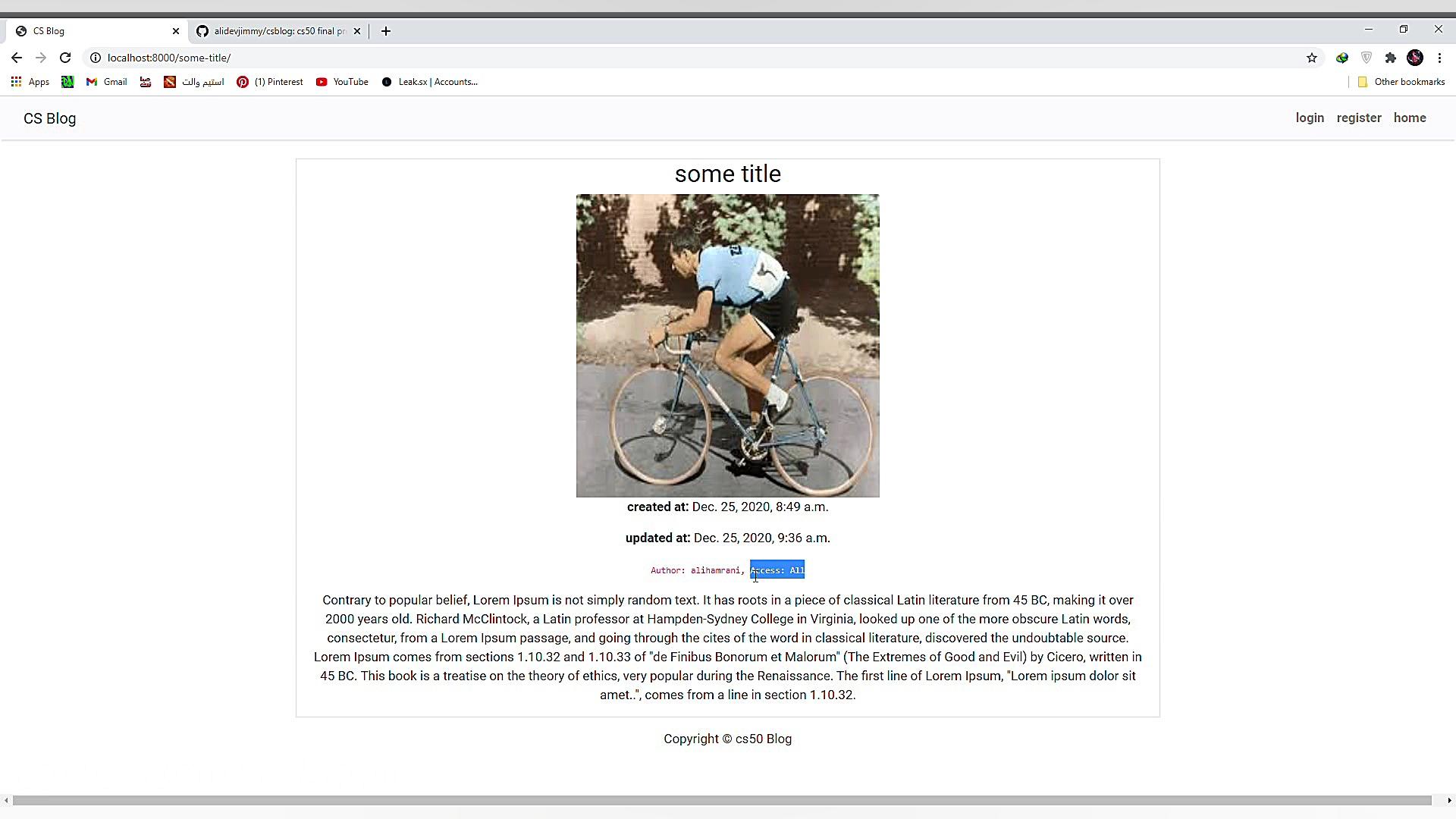Go to the home link in the navbar
The width and height of the screenshot is (1456, 819).
pos(1410,118)
